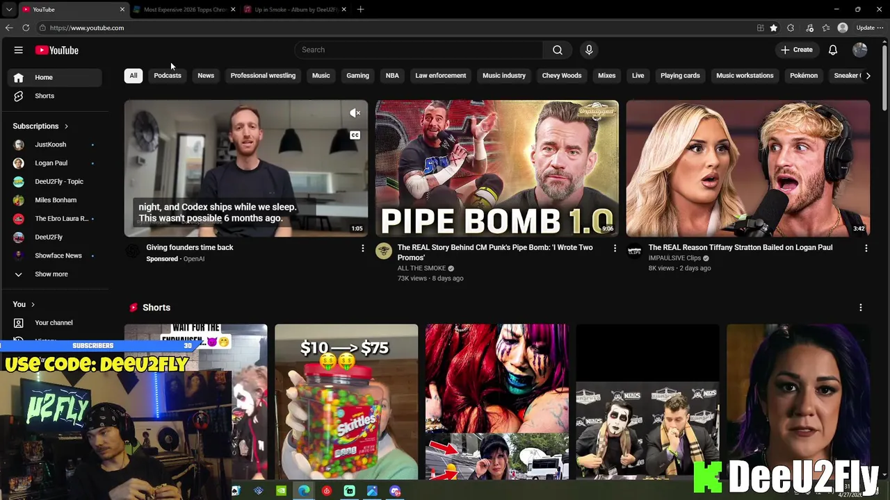Open options for the Pipe Bomb video
The height and width of the screenshot is (500, 890).
click(615, 248)
